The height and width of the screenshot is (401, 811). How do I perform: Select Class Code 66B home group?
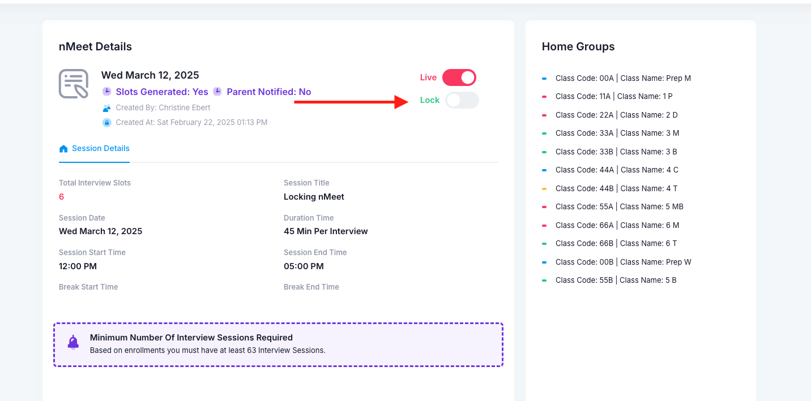click(x=616, y=244)
